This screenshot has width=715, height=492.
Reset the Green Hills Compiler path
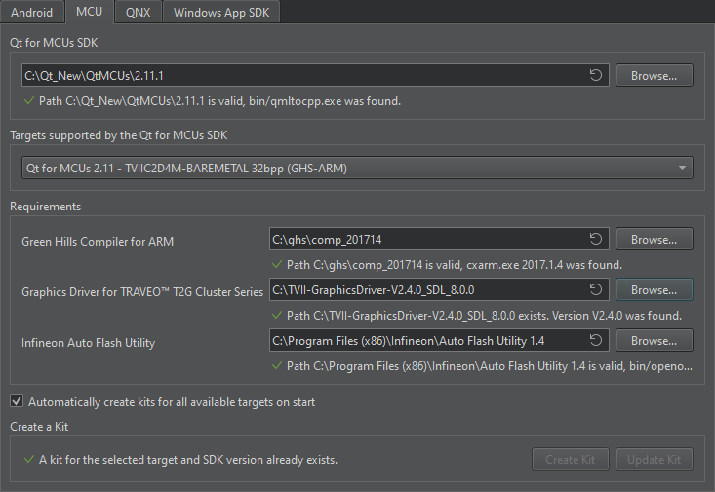[595, 239]
